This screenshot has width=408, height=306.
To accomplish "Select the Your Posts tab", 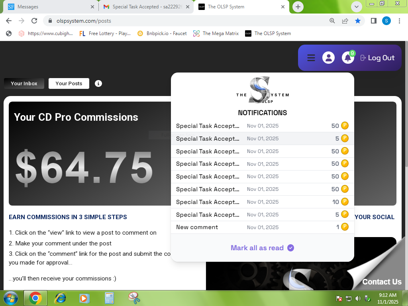I will coord(69,83).
